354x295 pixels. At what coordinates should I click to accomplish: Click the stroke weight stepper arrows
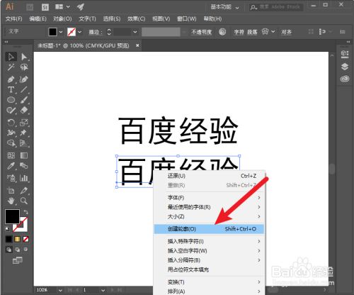pyautogui.click(x=109, y=32)
